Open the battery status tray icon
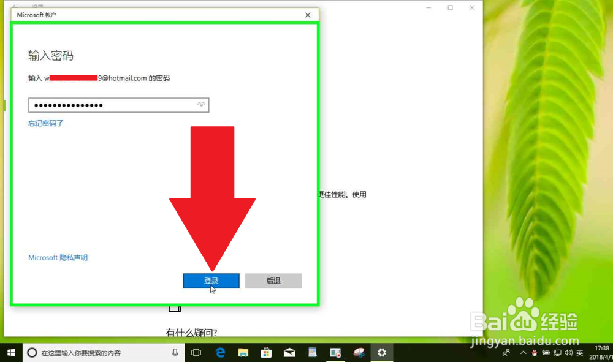Viewport: 613px width, 362px height. 546,353
